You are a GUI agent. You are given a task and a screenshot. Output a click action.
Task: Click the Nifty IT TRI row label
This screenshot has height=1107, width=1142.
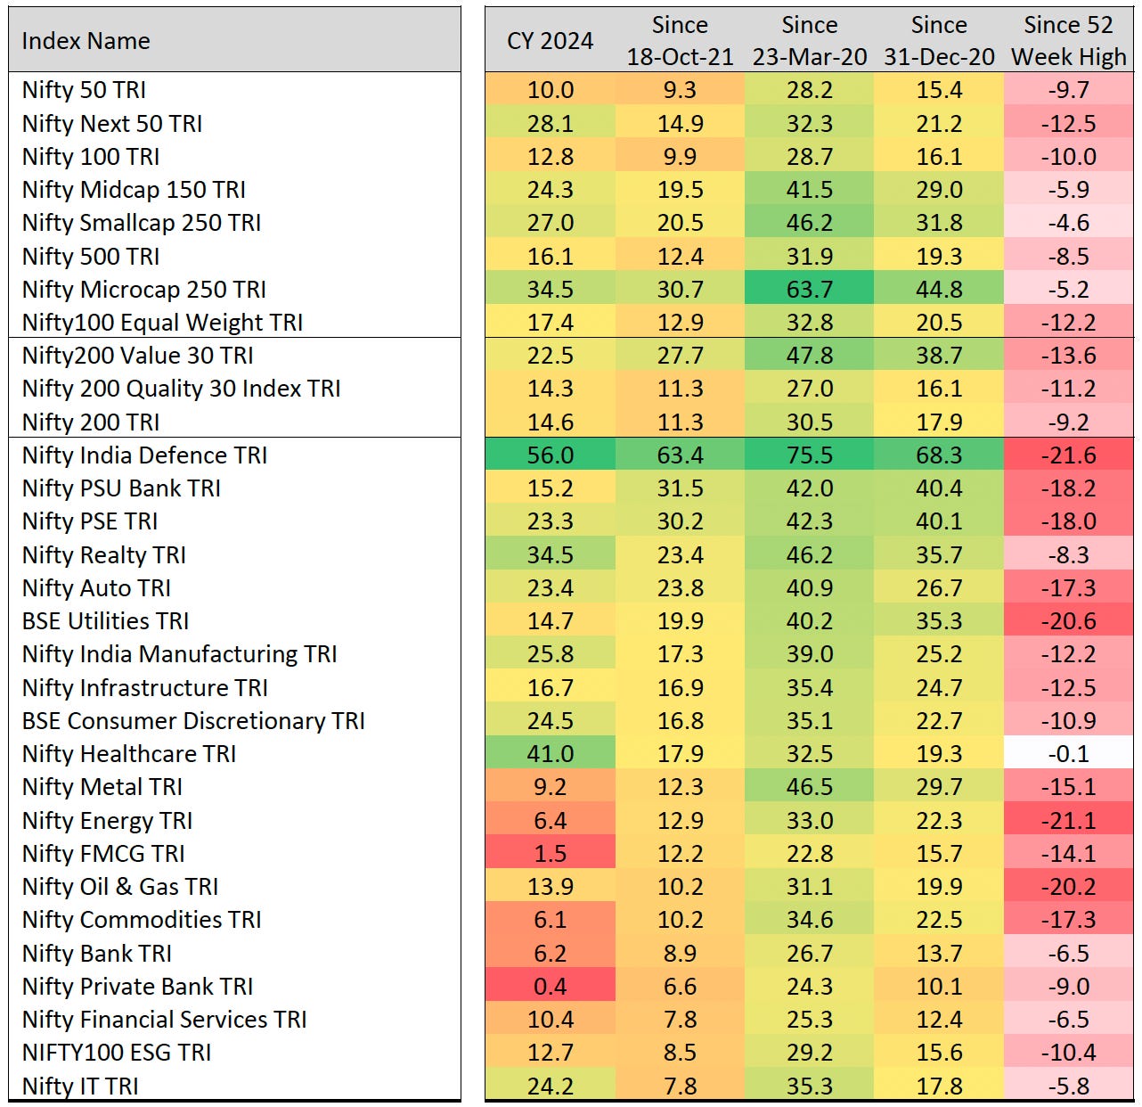point(80,1086)
